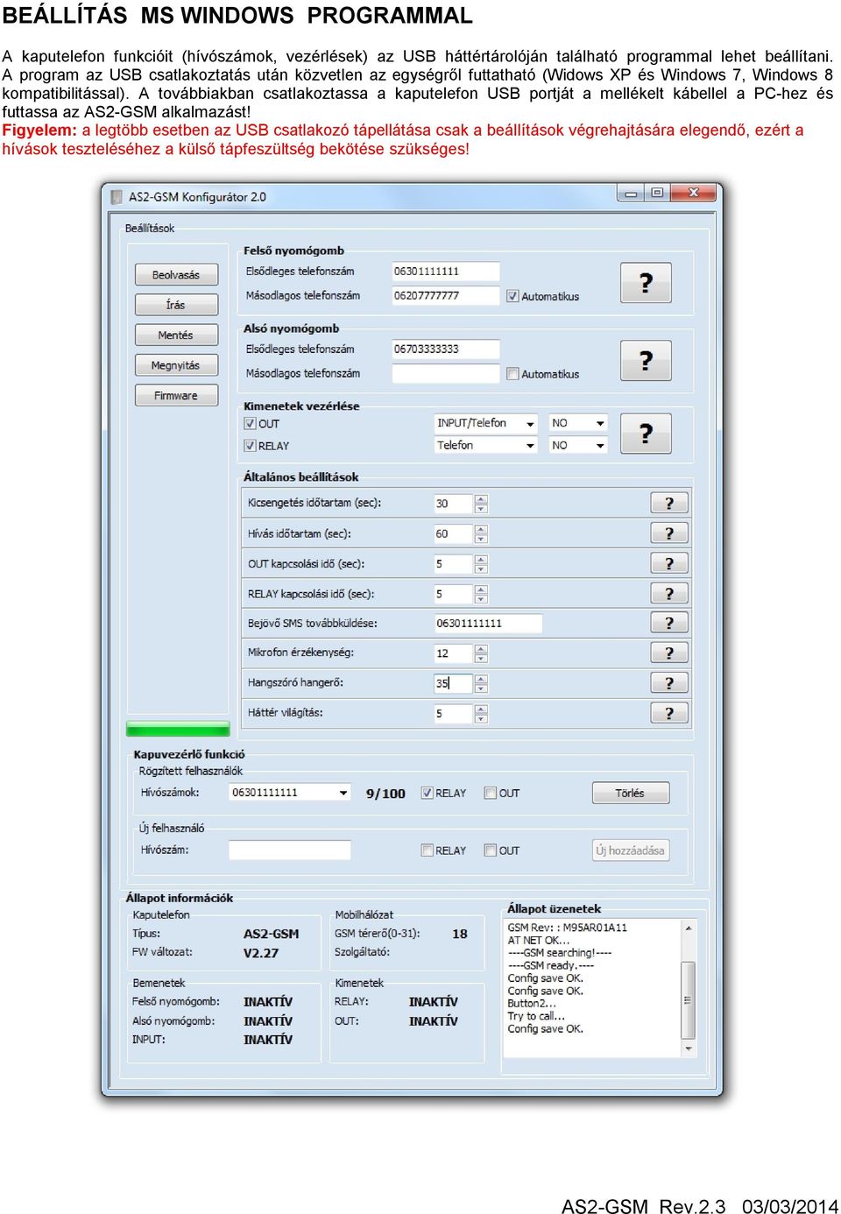Show help for OUT kapcsolási idő
The width and height of the screenshot is (841, 1214).
click(x=669, y=563)
